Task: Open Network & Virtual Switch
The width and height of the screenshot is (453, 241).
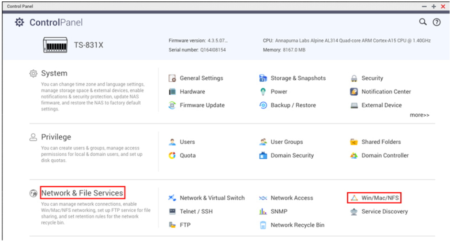Action: click(212, 198)
